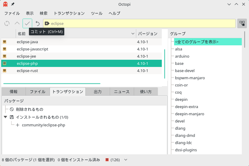Click the red outdated packages alert icon
Viewport: 249px width, 166px height.
[x=107, y=160]
